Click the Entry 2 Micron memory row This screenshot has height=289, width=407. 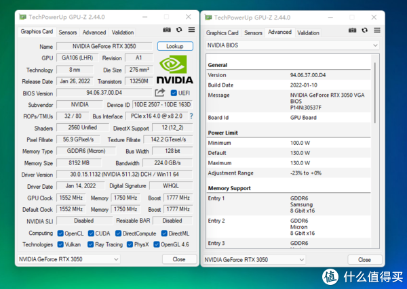[289, 227]
